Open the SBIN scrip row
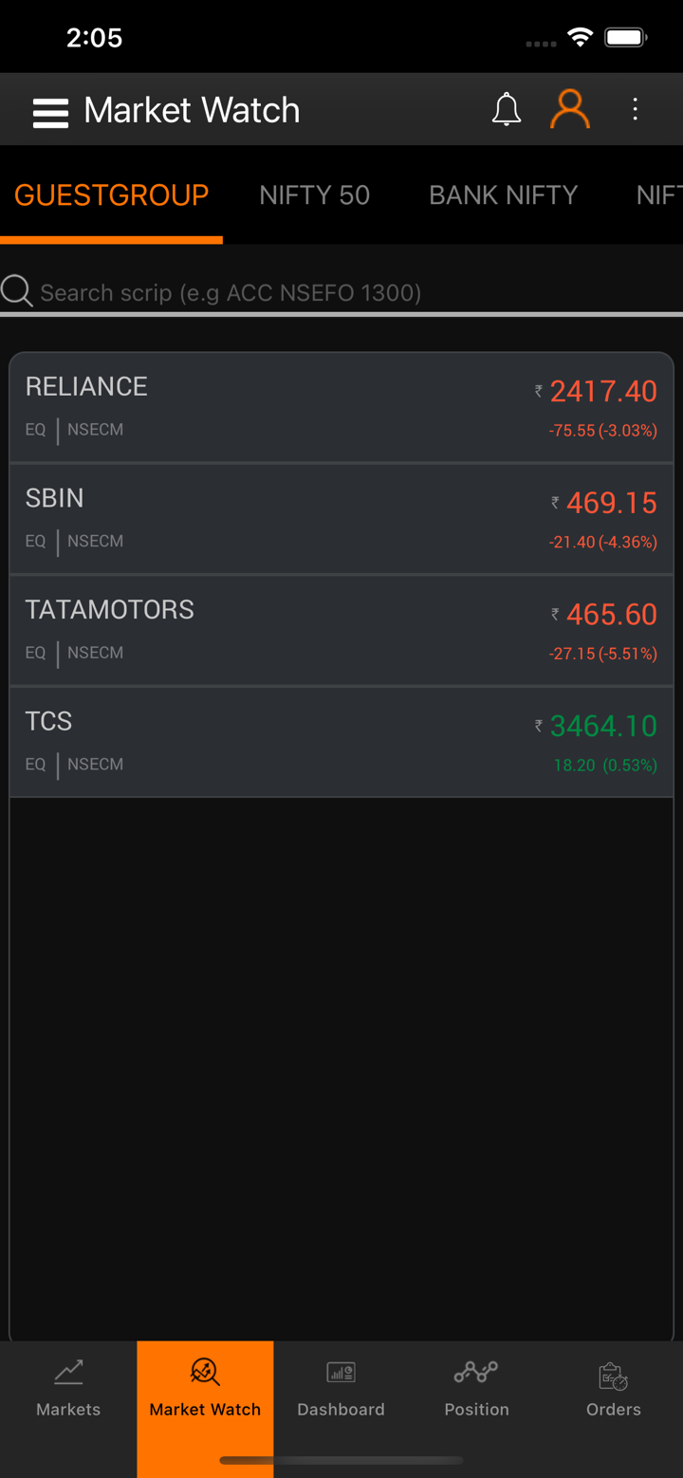Viewport: 683px width, 1478px height. [x=285, y=519]
